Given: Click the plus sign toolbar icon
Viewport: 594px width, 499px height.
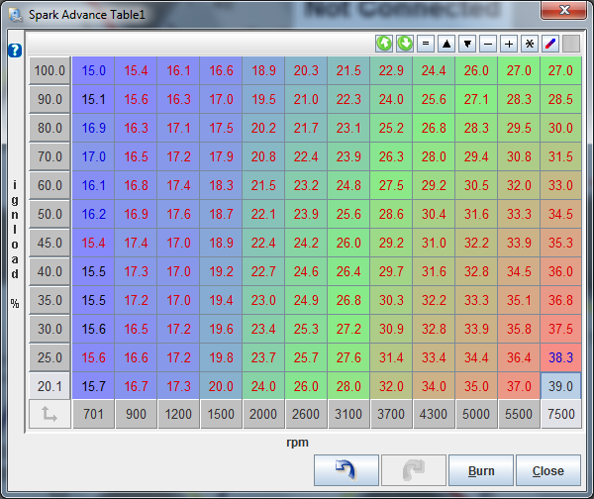Looking at the screenshot, I should 508,44.
